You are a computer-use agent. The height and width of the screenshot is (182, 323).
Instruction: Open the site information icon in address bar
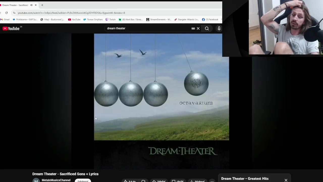(x=14, y=13)
